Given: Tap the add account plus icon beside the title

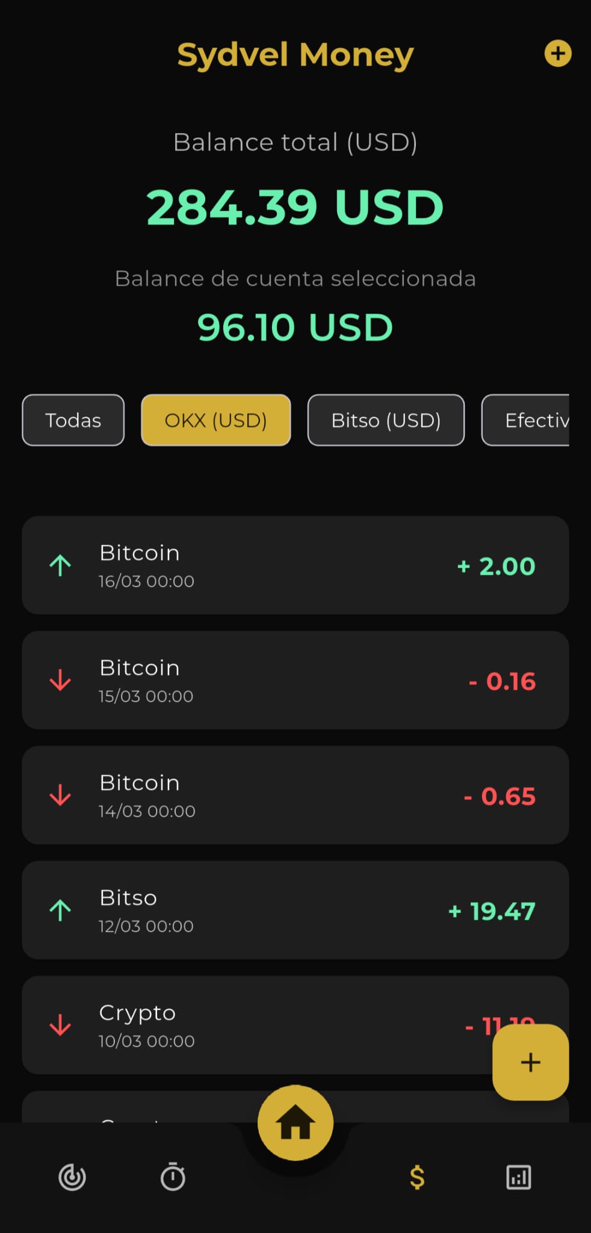Looking at the screenshot, I should [557, 54].
